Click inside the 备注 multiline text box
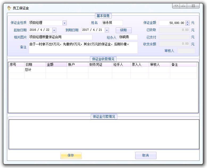The height and width of the screenshot is (168, 207). click(83, 48)
